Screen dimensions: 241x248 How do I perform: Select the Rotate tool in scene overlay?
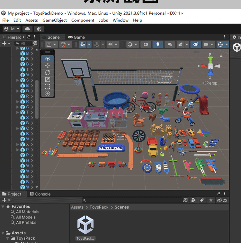(48, 72)
